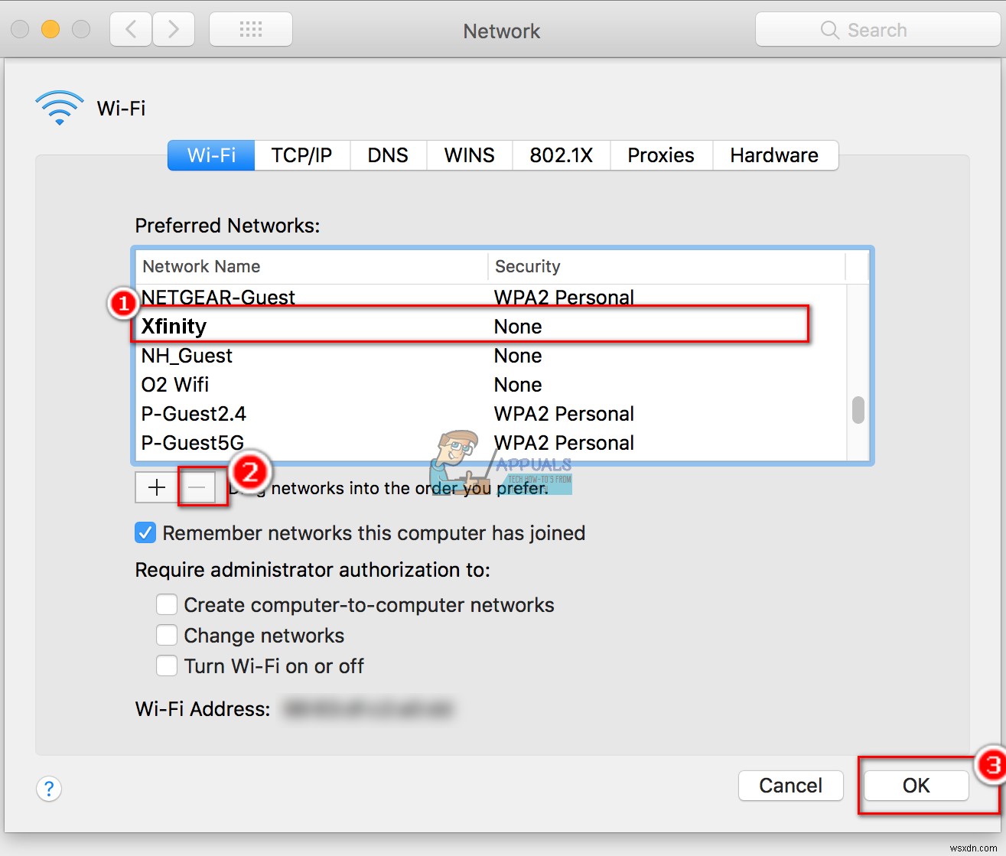Click the Cancel button
The width and height of the screenshot is (1006, 856).
790,786
